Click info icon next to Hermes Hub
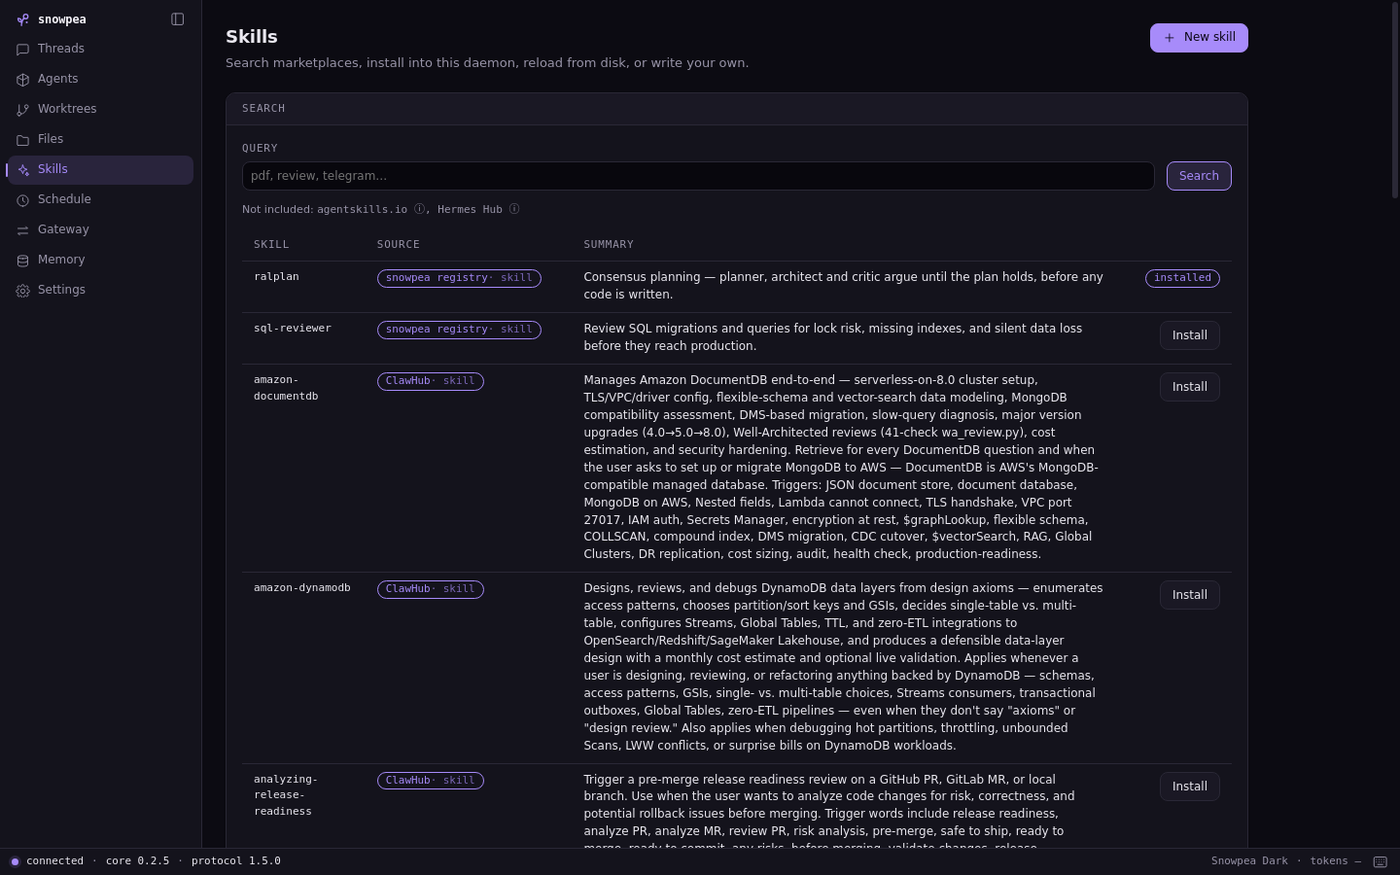 (x=514, y=209)
